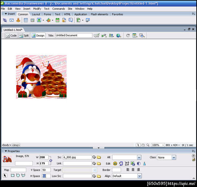Align image center button
Screen dimensions: 197x187
[x=133, y=170]
